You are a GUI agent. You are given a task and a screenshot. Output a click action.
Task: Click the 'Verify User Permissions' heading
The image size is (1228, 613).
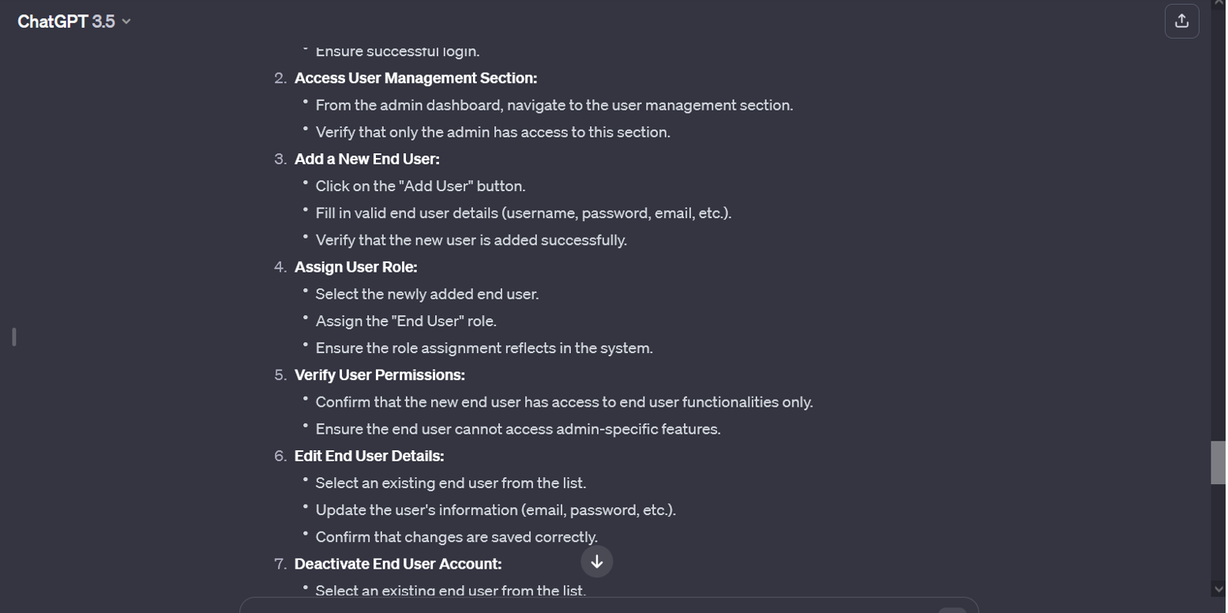click(x=379, y=374)
